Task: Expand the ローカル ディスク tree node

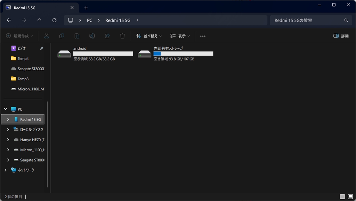Action: [x=8, y=129]
